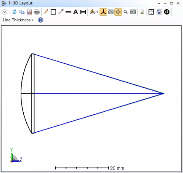This screenshot has height=173, width=183.
Task: Select the pencil annotation tool
Action: tap(46, 12)
